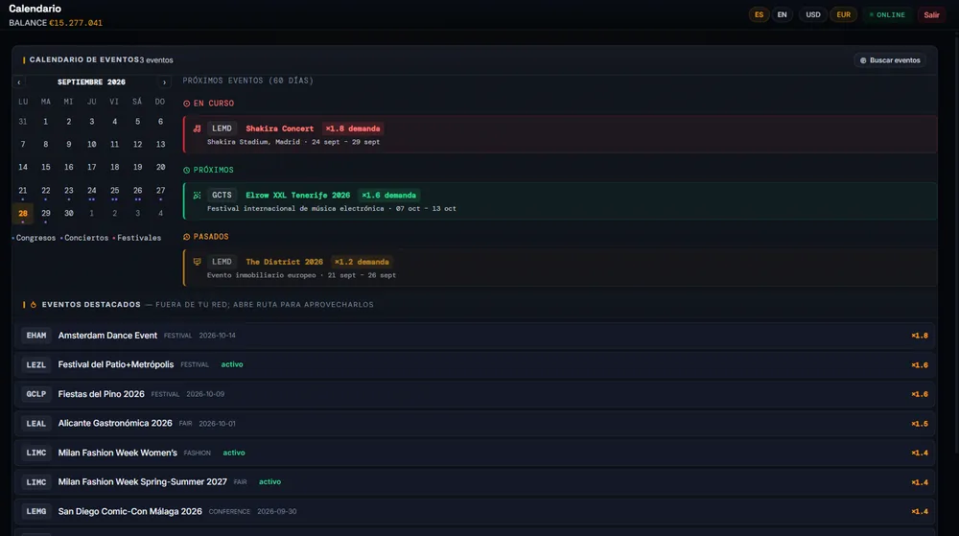This screenshot has width=959, height=536.
Task: Click the music note icon beside Shakira Concert
Action: tap(197, 128)
